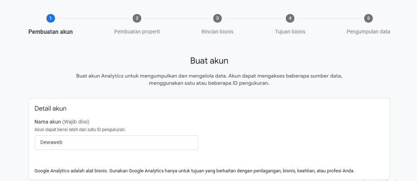Viewport: 417px width, 181px height.
Task: Click the description starting 'Buat akun Analytics untuk mengumpulkan'
Action: tap(209, 79)
